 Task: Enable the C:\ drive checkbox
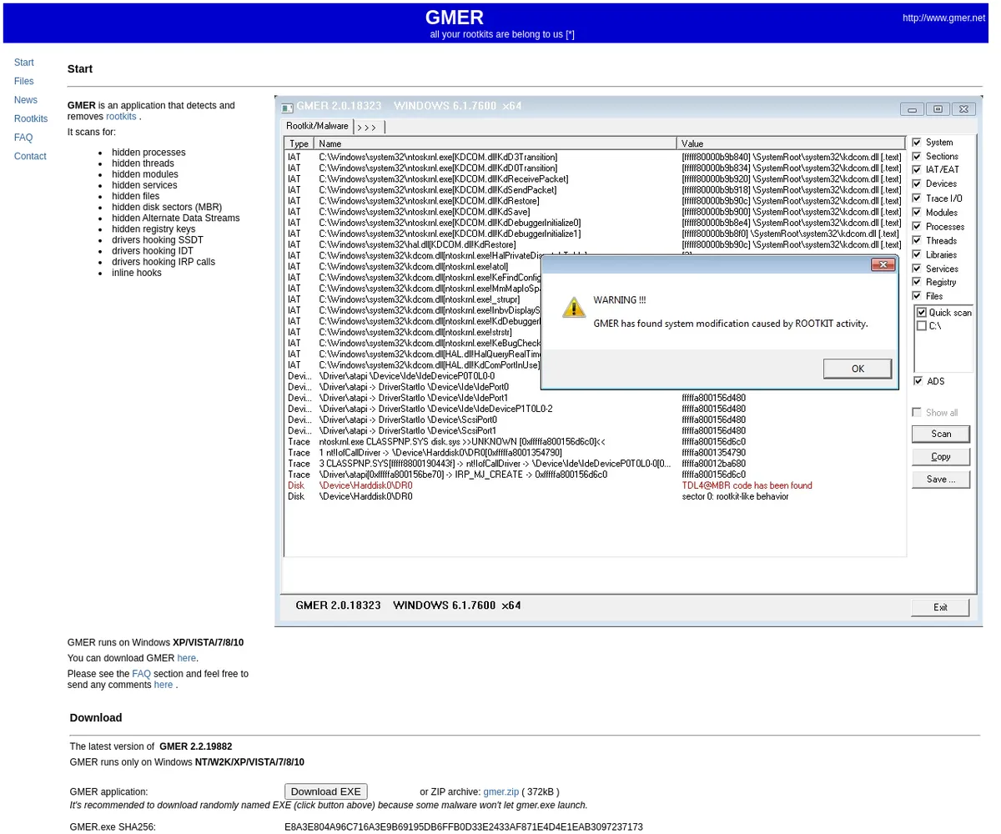922,326
